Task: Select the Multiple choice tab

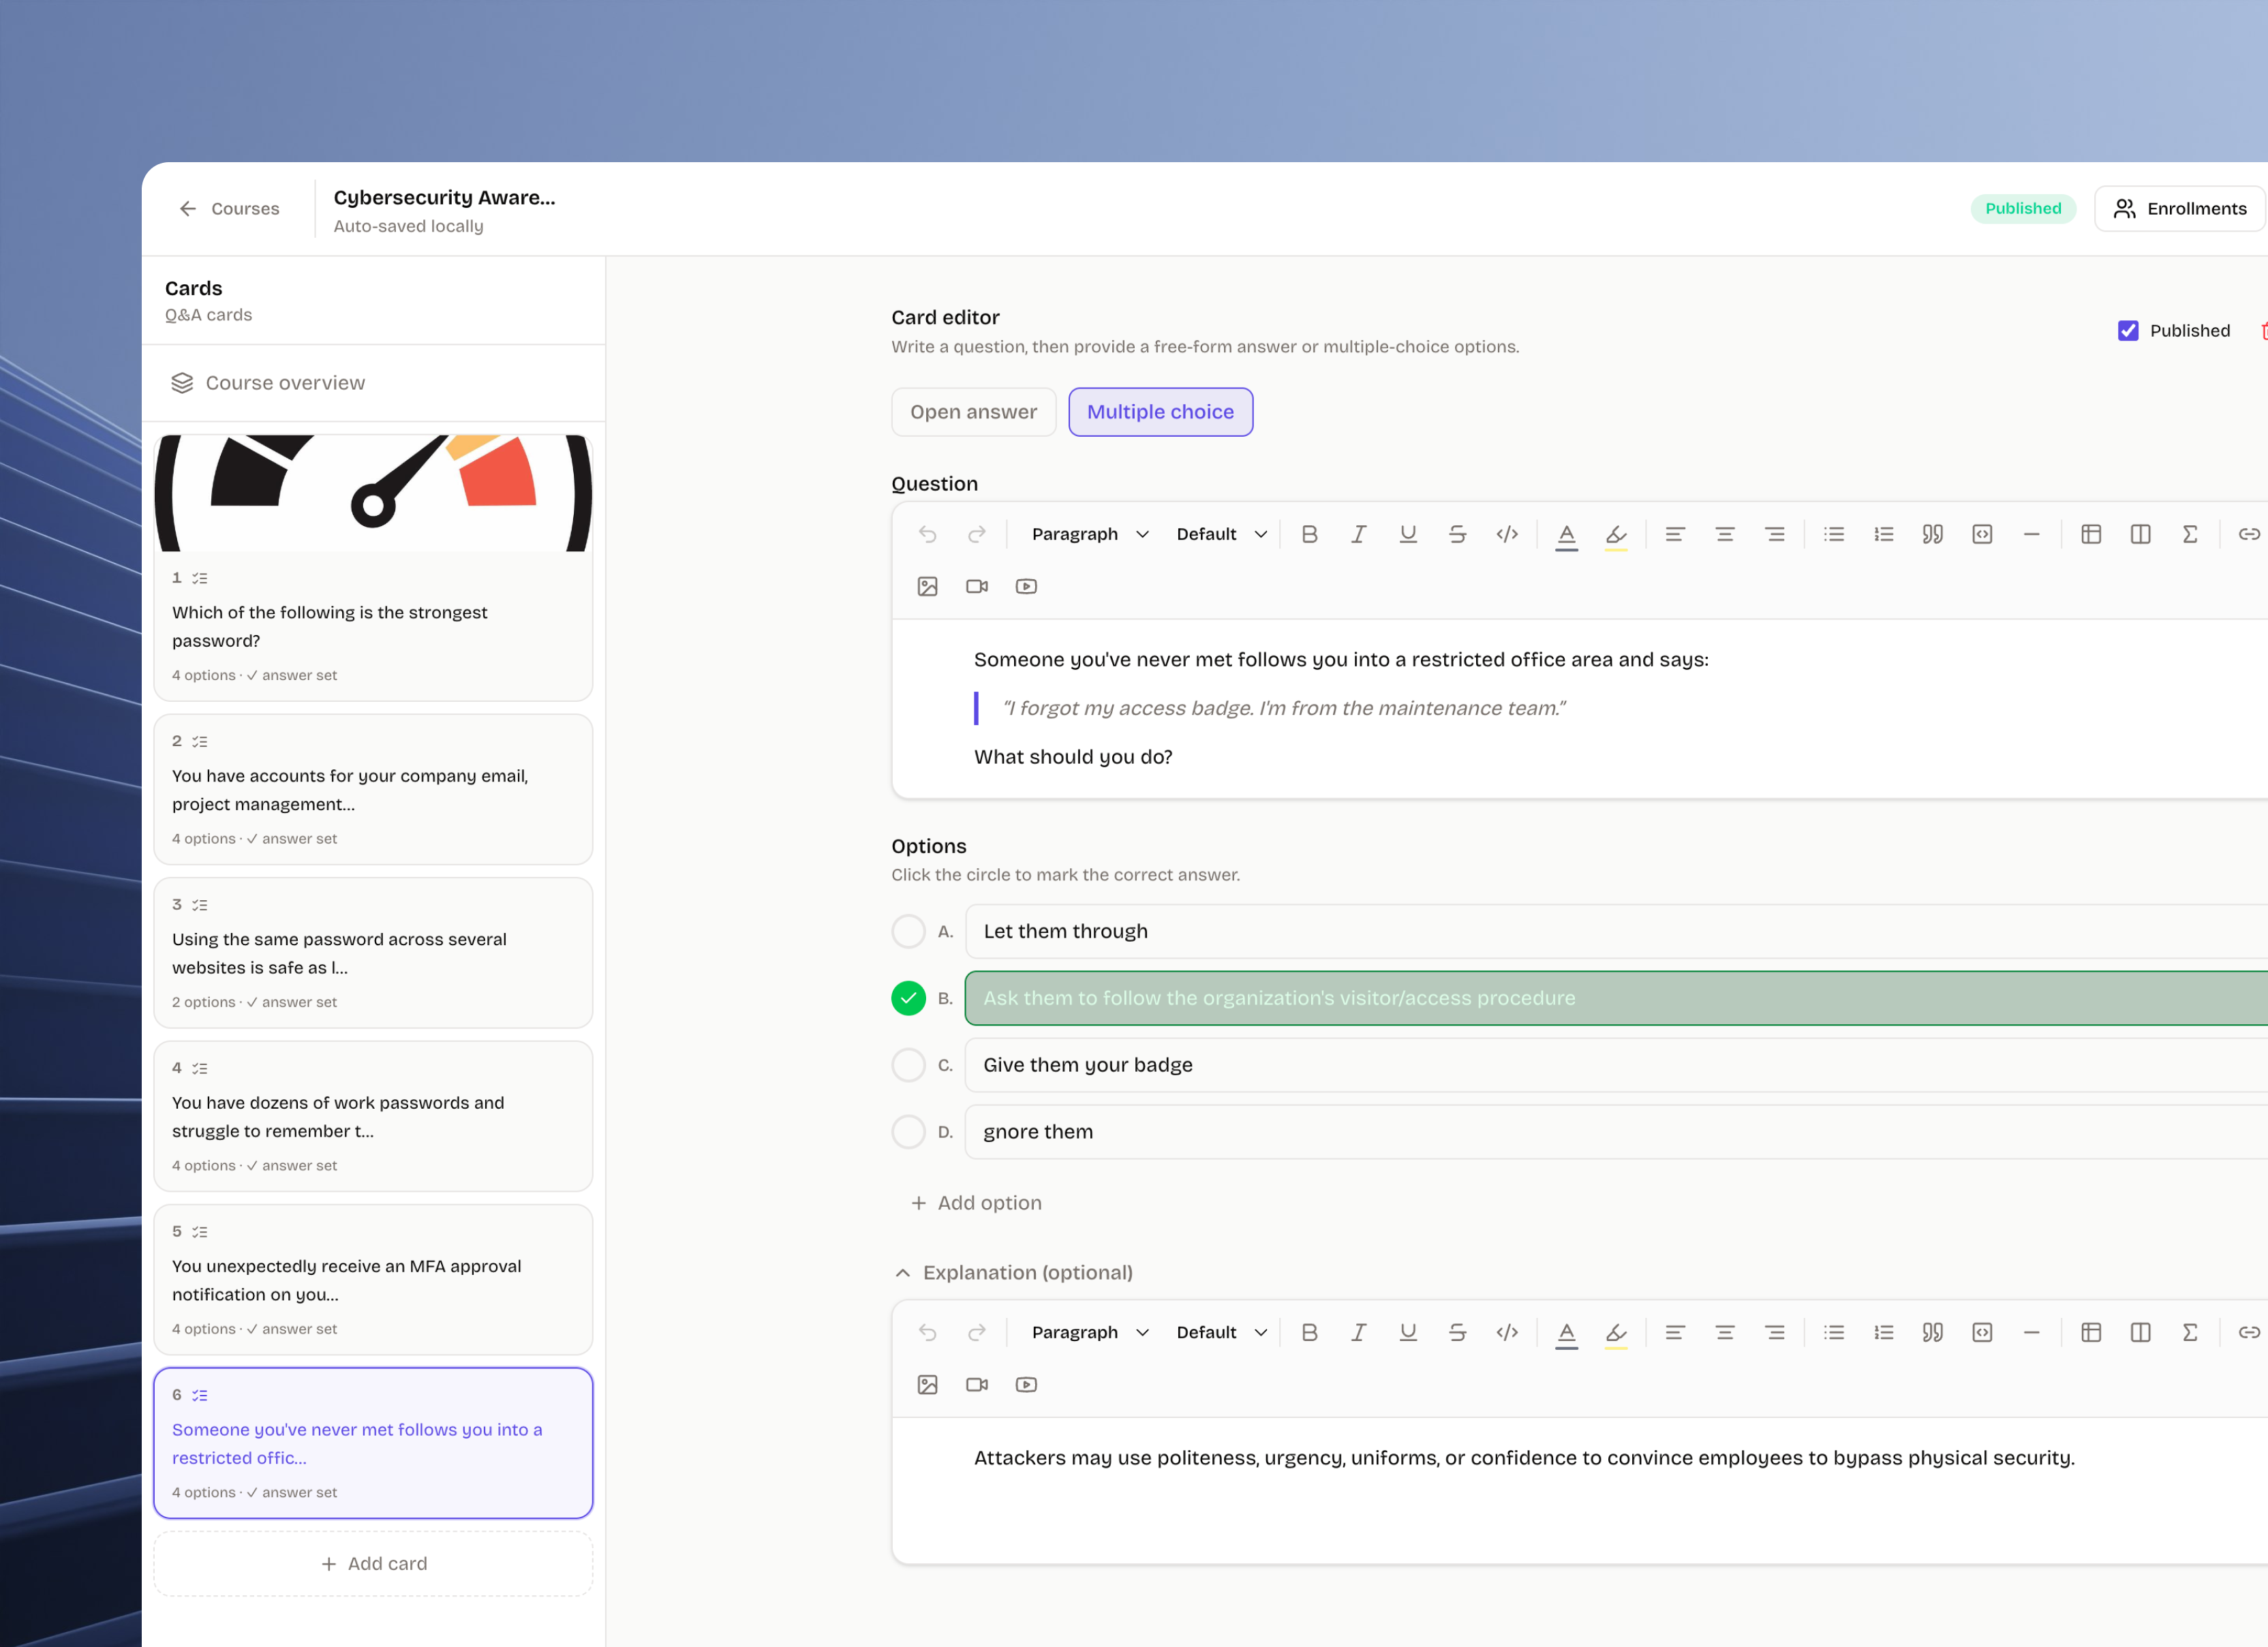Action: coord(1160,412)
